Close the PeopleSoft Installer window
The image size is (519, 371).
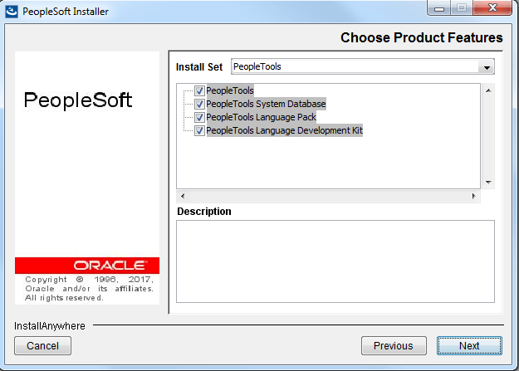coord(492,8)
